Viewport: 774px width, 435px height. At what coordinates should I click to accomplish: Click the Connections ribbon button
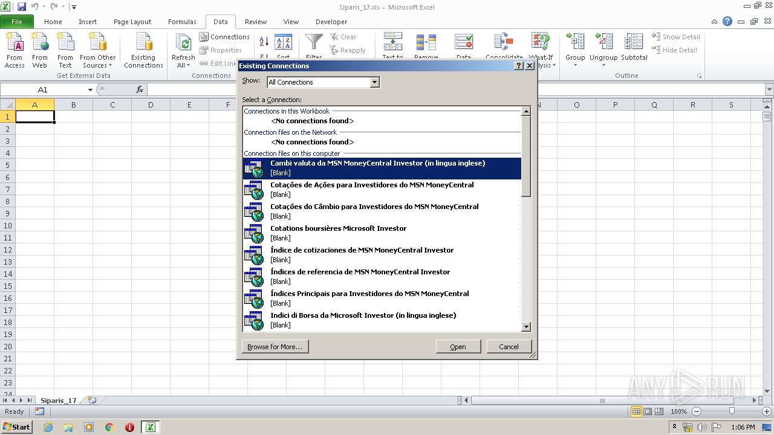click(x=224, y=37)
